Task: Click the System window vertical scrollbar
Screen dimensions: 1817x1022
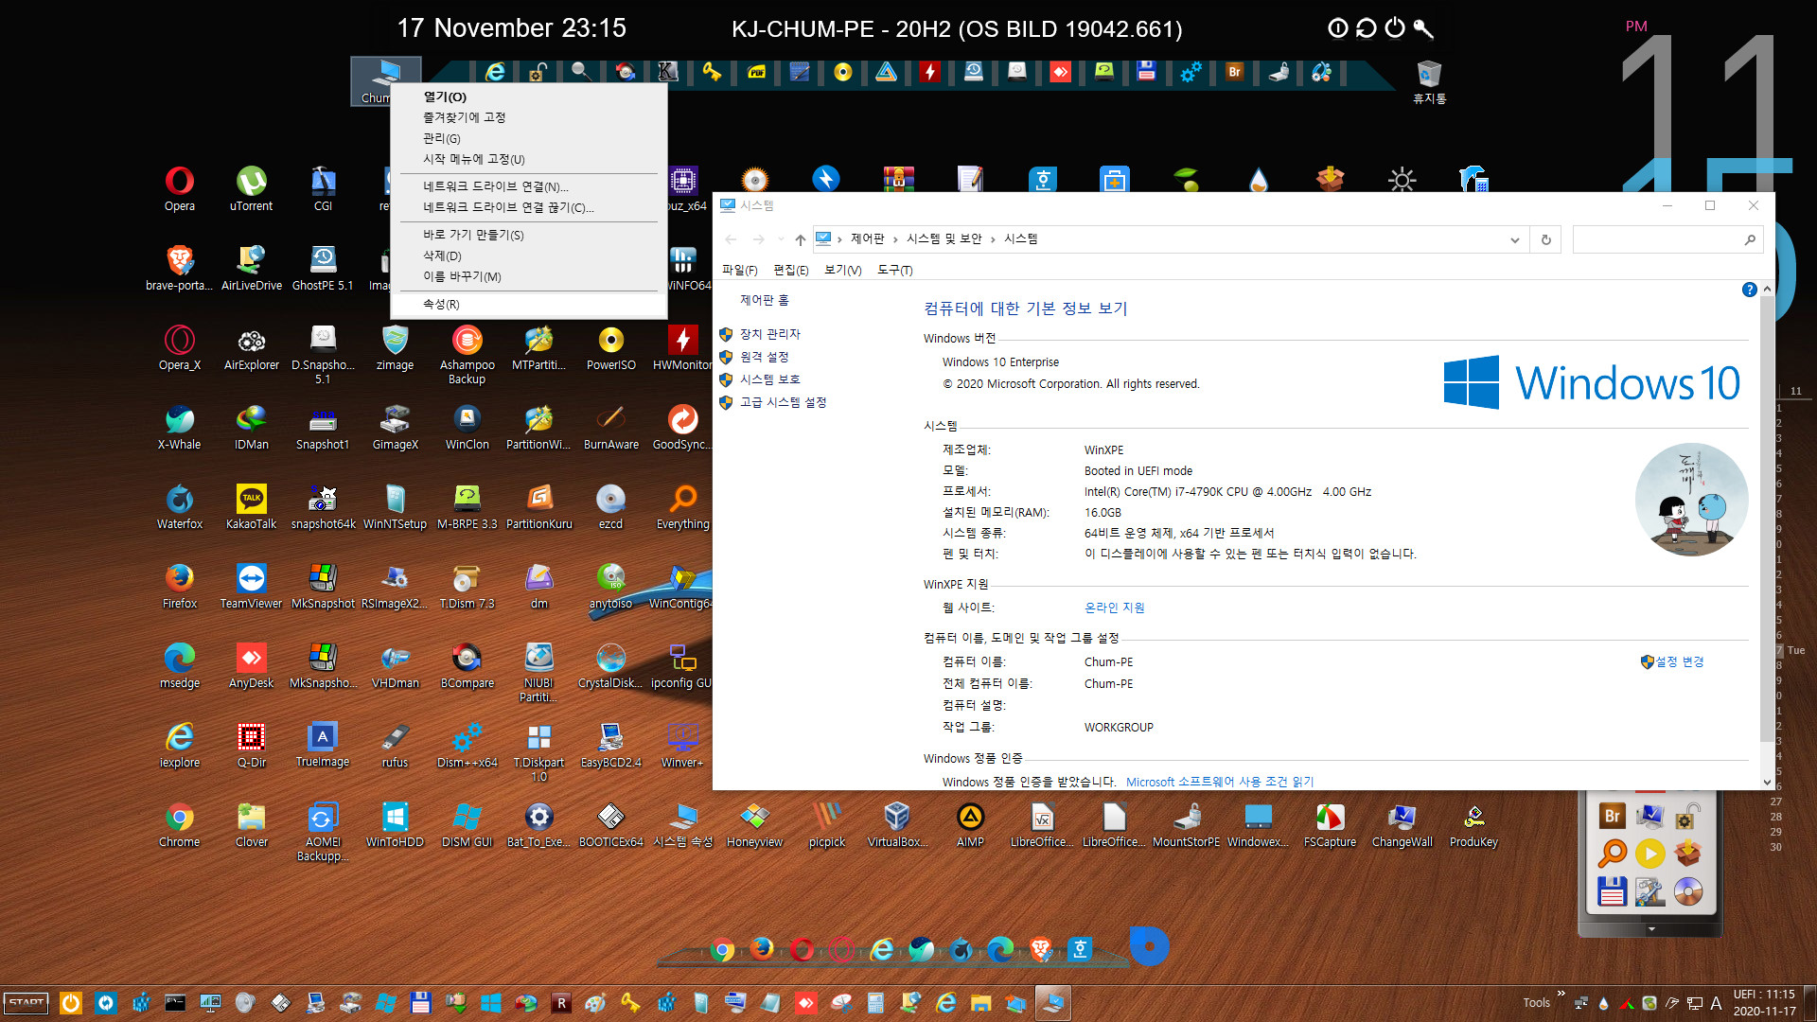Action: click(x=1766, y=519)
